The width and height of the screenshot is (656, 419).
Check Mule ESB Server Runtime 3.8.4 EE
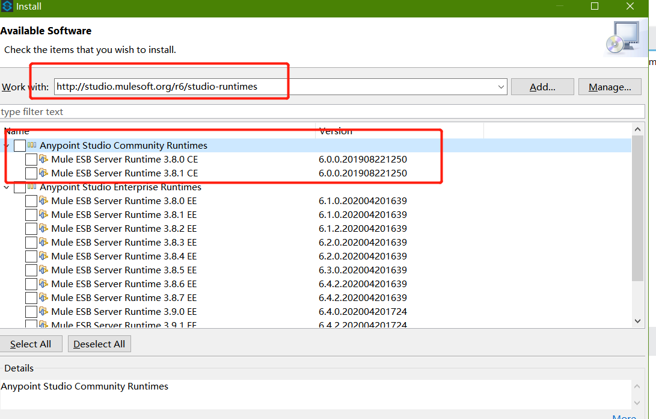tap(31, 256)
